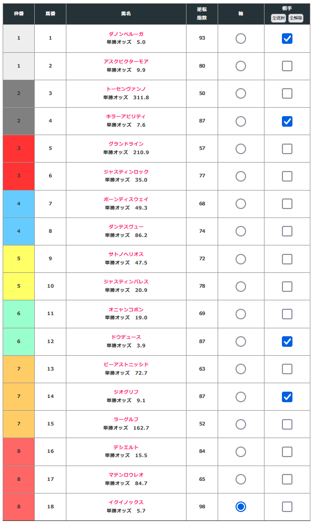Uncheck 相手 checkbox for キラーアビリティ

click(287, 121)
